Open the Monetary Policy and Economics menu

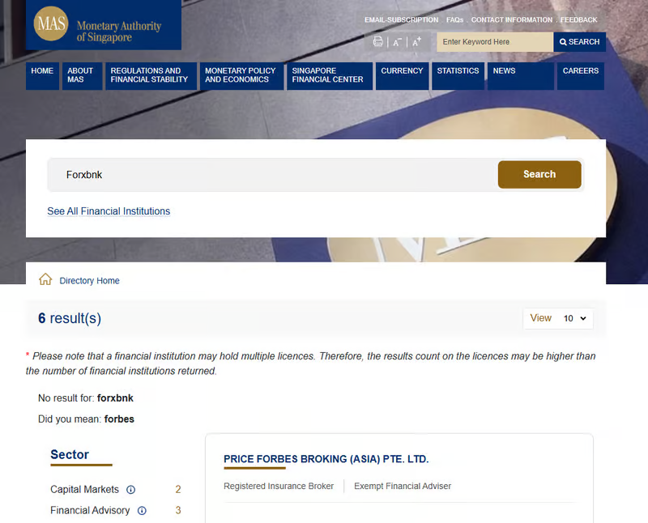pyautogui.click(x=239, y=75)
